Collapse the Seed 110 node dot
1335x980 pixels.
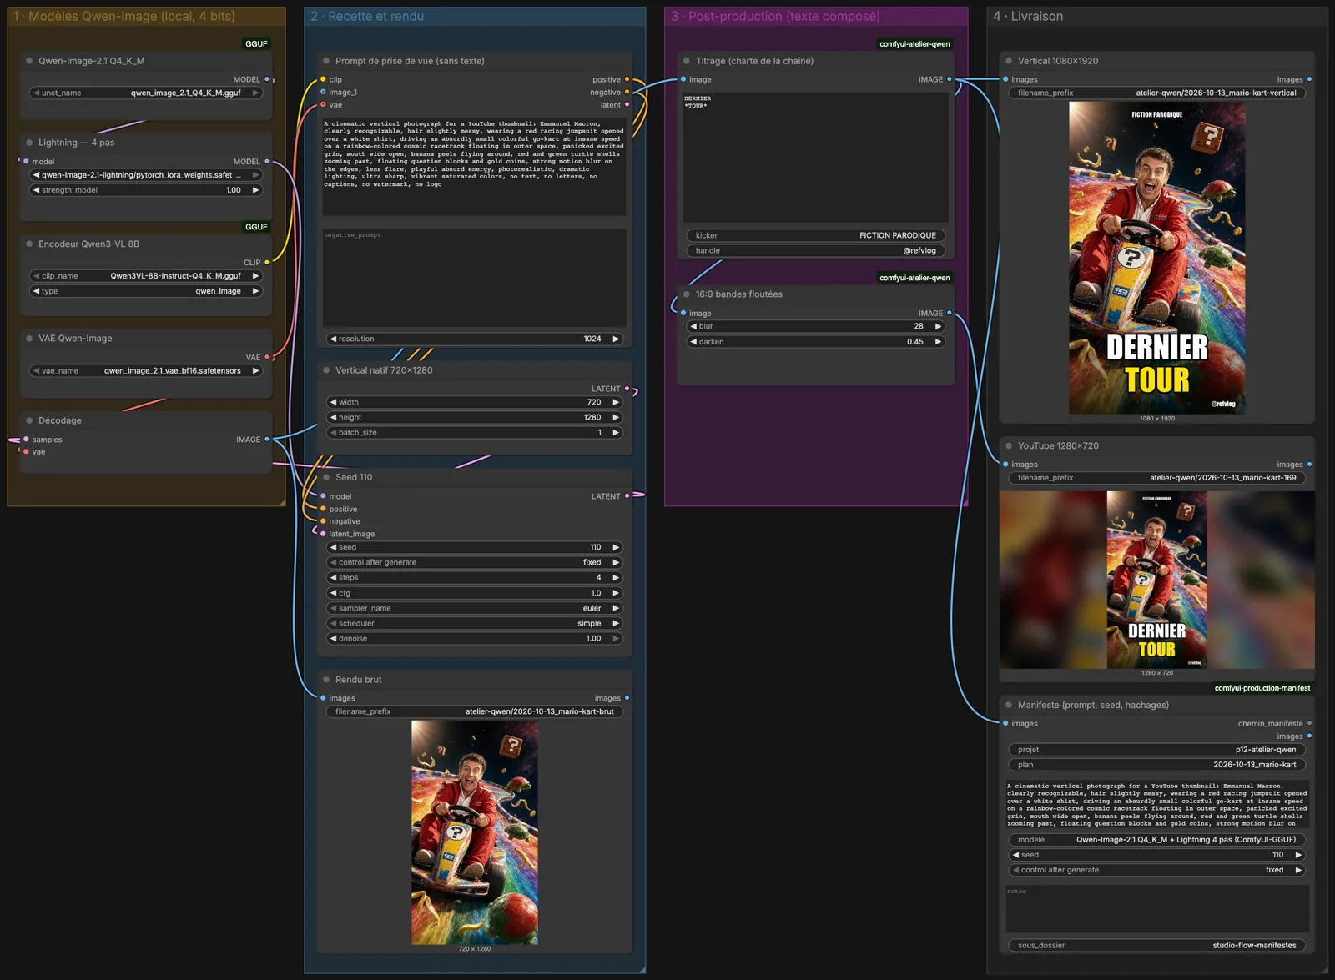pos(326,478)
